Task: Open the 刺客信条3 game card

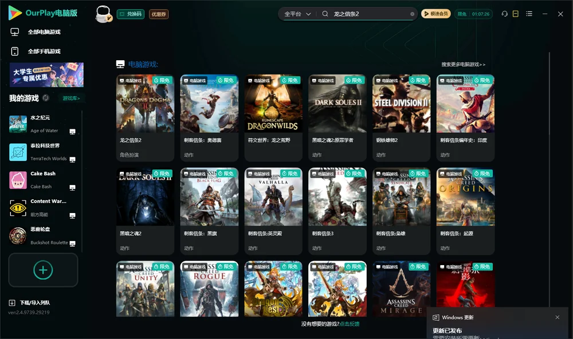Action: coord(337,211)
